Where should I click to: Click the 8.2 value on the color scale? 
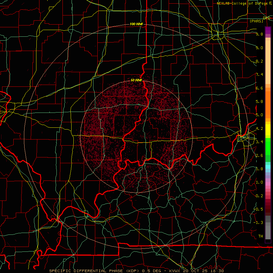coord(259,61)
